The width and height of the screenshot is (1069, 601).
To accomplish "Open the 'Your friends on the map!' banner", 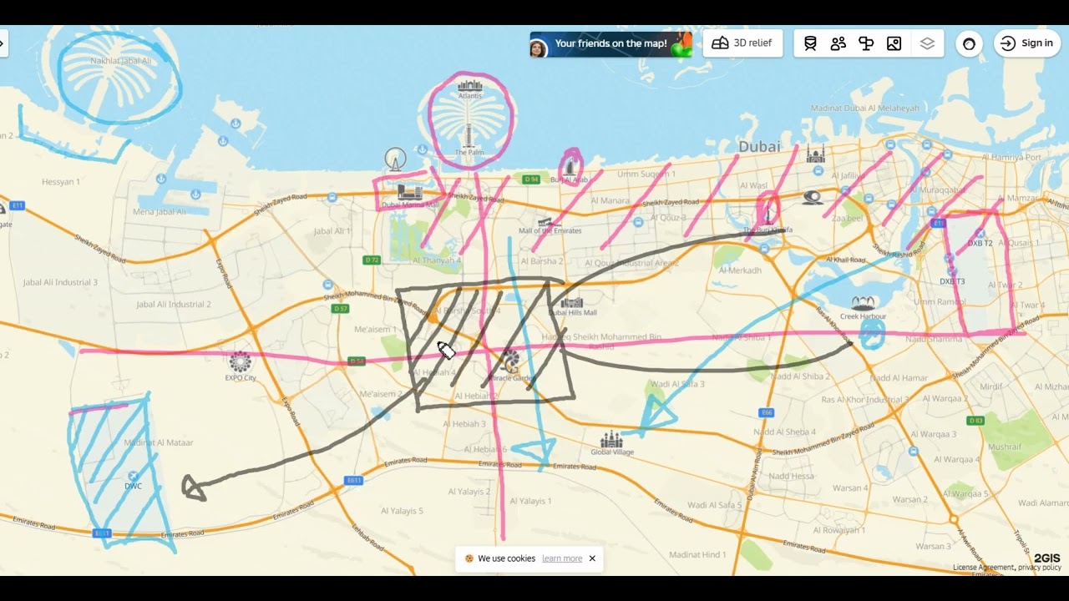I will pos(611,44).
